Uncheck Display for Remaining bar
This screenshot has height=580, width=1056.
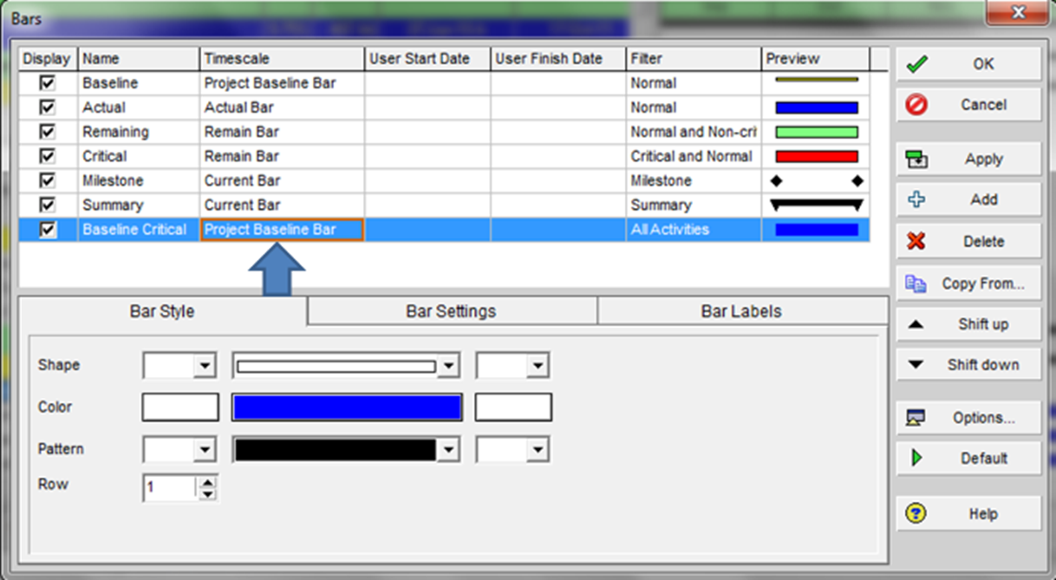pyautogui.click(x=48, y=132)
